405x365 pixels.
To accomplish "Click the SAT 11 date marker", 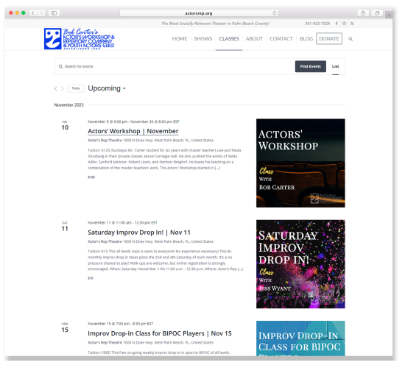I will pyautogui.click(x=65, y=227).
